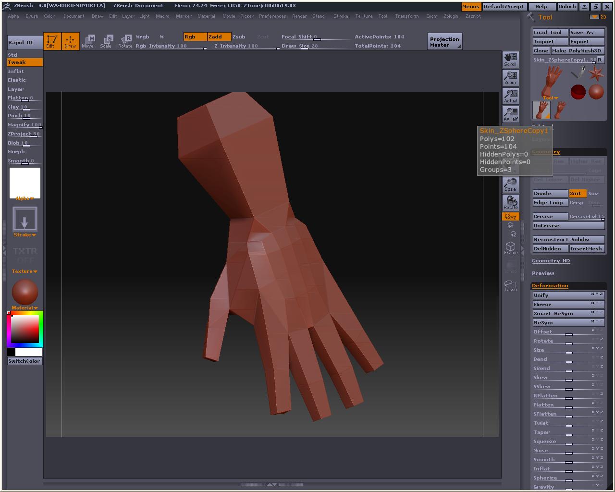Image resolution: width=615 pixels, height=492 pixels.
Task: Adjust the Z Intensity slider
Action: pyautogui.click(x=247, y=46)
